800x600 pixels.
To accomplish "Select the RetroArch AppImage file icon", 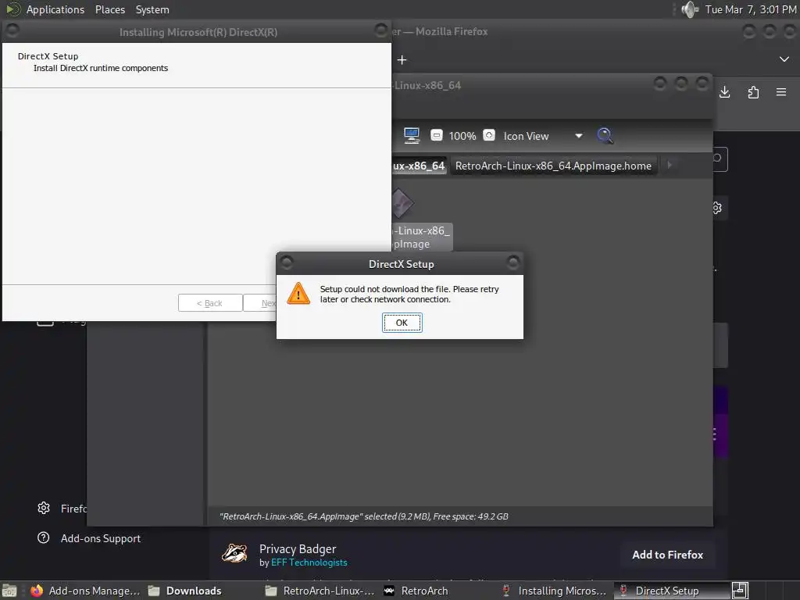I will click(402, 204).
